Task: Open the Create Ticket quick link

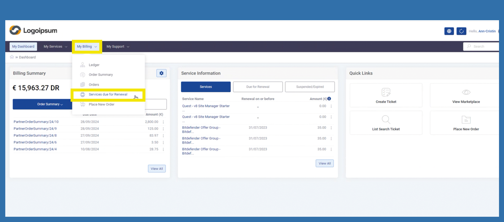Action: click(386, 96)
